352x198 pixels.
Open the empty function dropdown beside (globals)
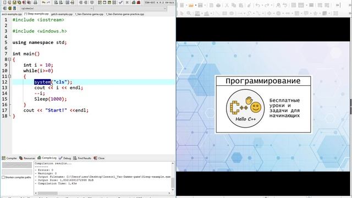click(130, 8)
